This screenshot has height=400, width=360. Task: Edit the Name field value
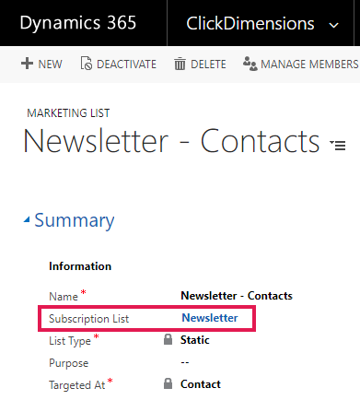pos(237,296)
